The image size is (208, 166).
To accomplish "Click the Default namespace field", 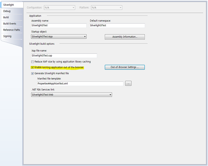I will 117,25.
